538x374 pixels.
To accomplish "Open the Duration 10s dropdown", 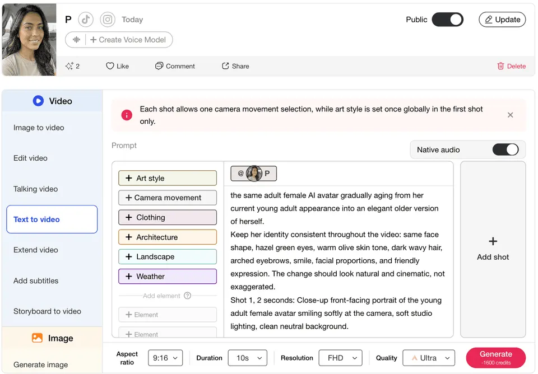I will click(247, 358).
